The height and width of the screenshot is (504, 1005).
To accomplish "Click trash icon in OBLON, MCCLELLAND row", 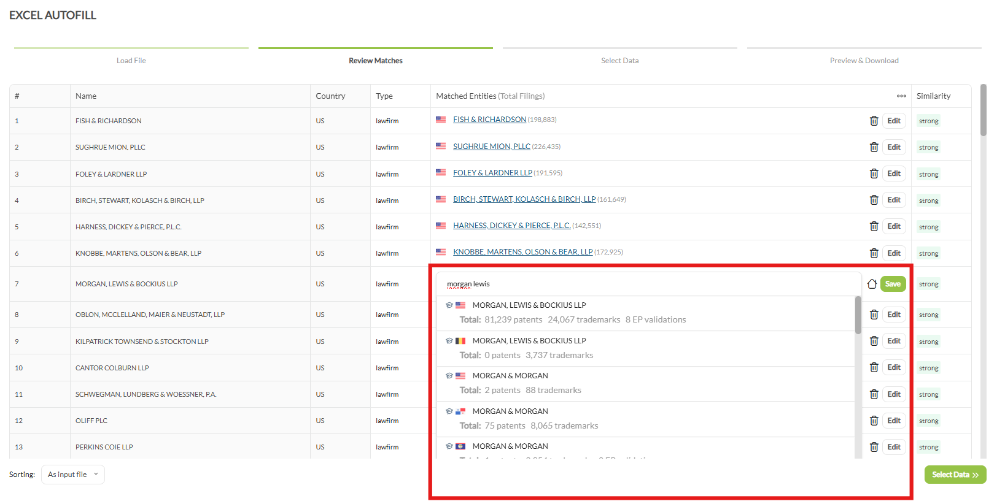I will (x=874, y=315).
